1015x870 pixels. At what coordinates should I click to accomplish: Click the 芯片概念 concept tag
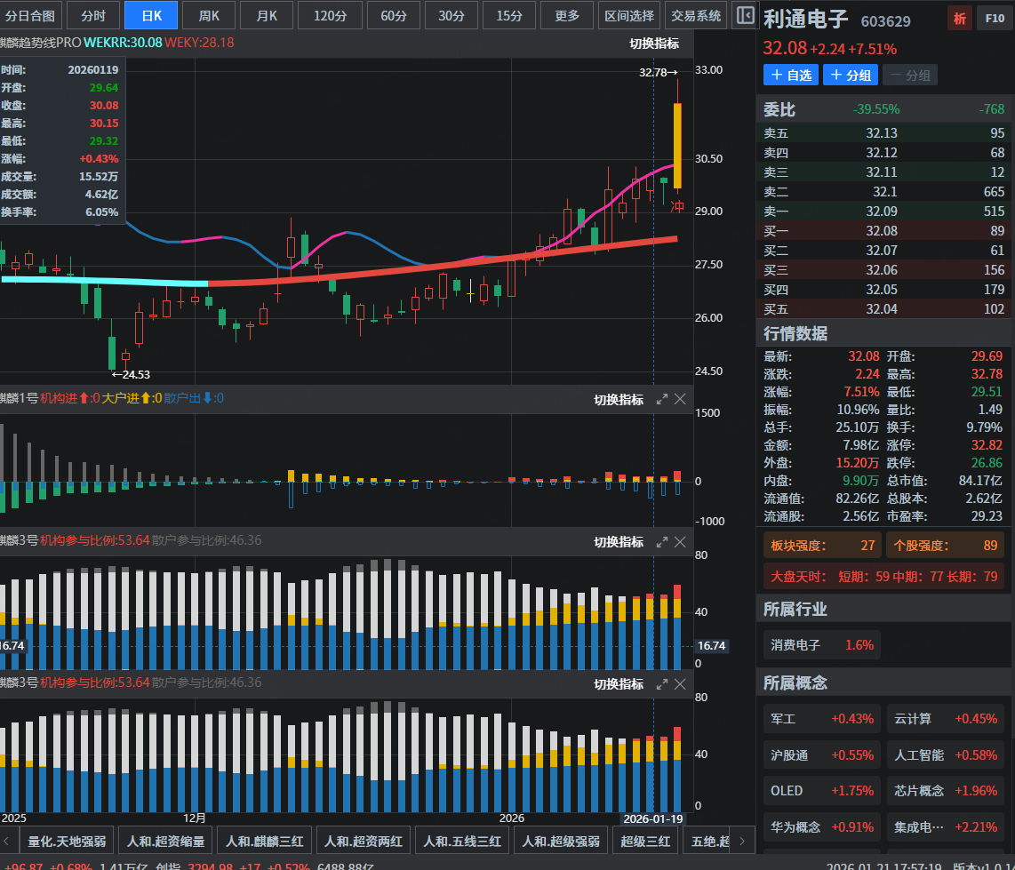[946, 791]
